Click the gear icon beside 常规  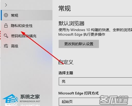pyautogui.click(x=6, y=15)
